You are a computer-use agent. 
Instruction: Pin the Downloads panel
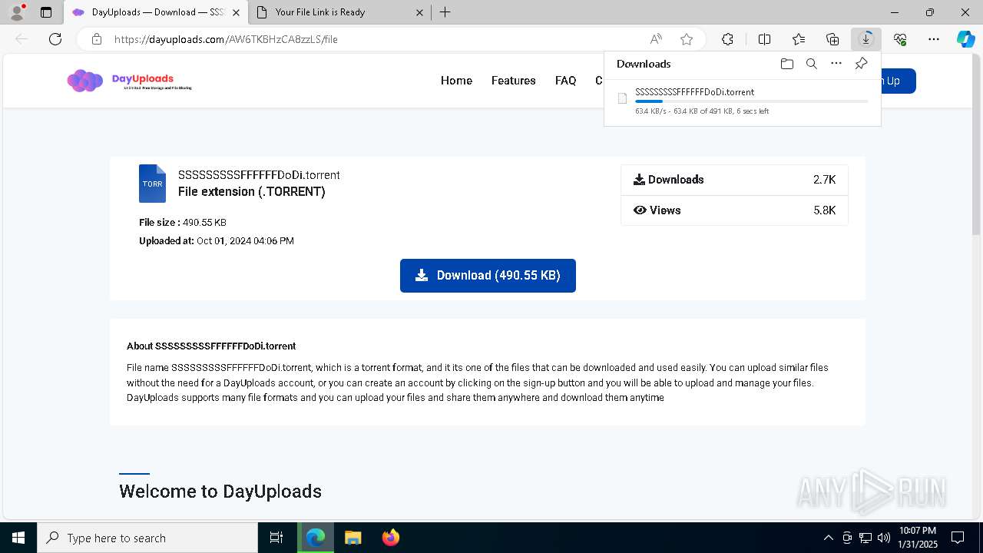[862, 64]
